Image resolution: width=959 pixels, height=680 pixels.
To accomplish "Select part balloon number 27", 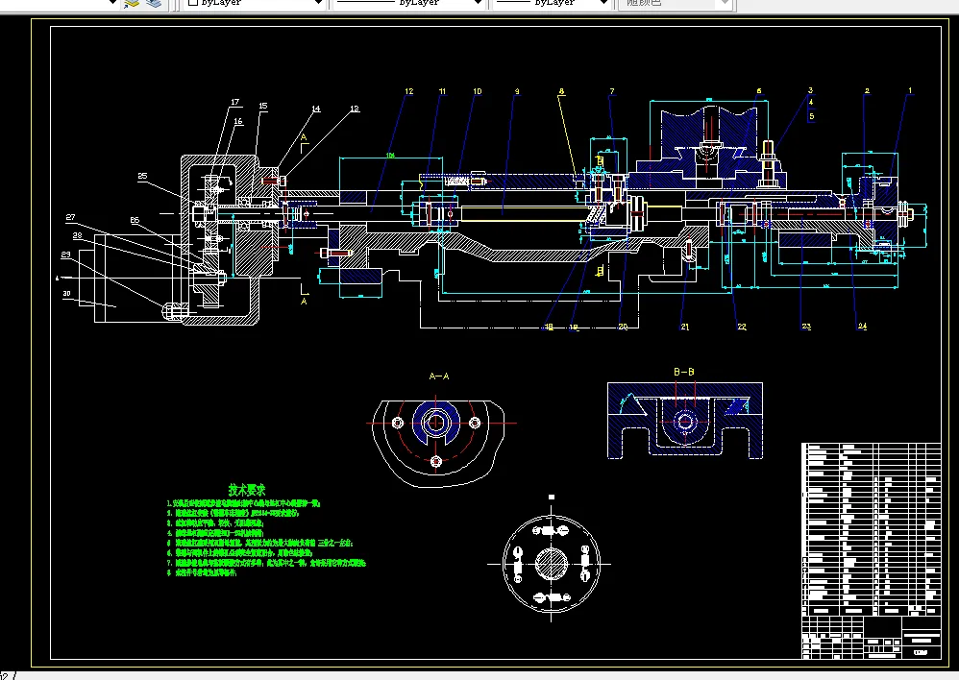I will click(x=70, y=217).
